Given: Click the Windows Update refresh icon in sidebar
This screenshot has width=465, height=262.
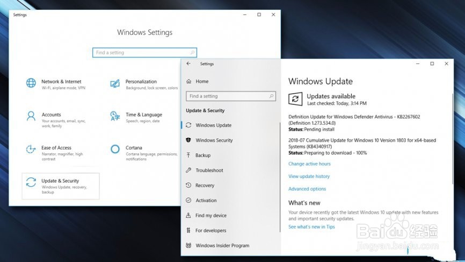Looking at the screenshot, I should pyautogui.click(x=188, y=125).
